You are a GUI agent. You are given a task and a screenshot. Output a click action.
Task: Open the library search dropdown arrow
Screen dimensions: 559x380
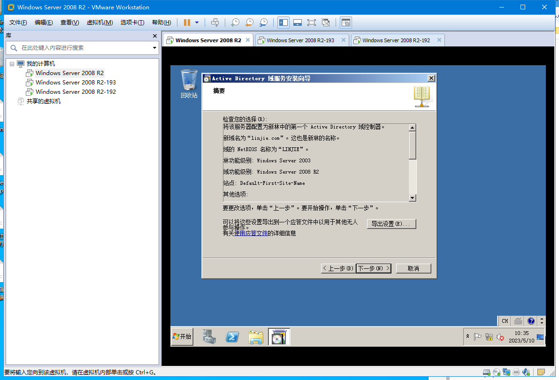(x=155, y=48)
